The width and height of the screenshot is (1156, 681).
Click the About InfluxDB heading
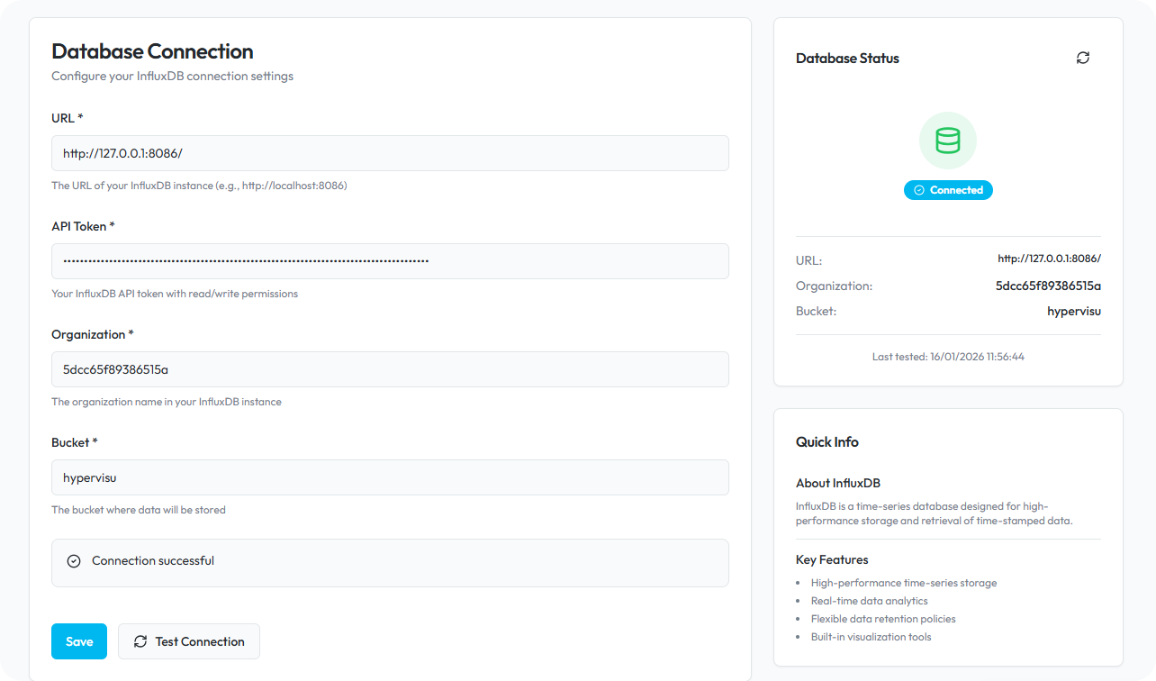pos(839,483)
